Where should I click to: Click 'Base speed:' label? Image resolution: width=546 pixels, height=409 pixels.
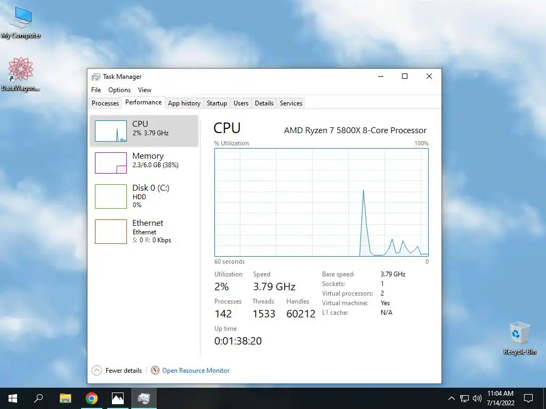click(x=338, y=274)
